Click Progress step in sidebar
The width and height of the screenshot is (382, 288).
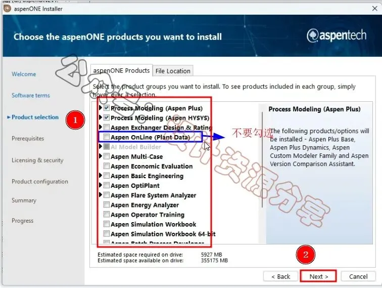[22, 221]
